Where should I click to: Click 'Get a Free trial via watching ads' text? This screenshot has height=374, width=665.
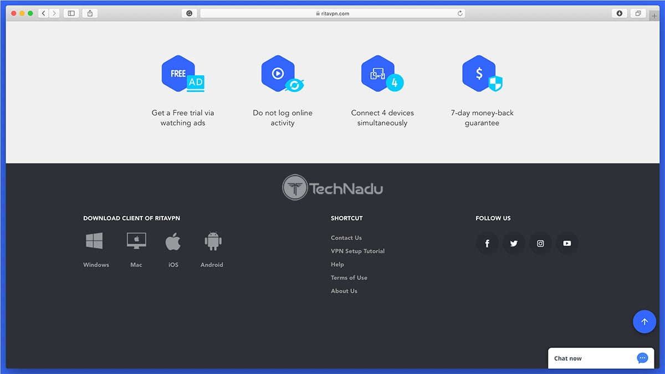click(183, 118)
